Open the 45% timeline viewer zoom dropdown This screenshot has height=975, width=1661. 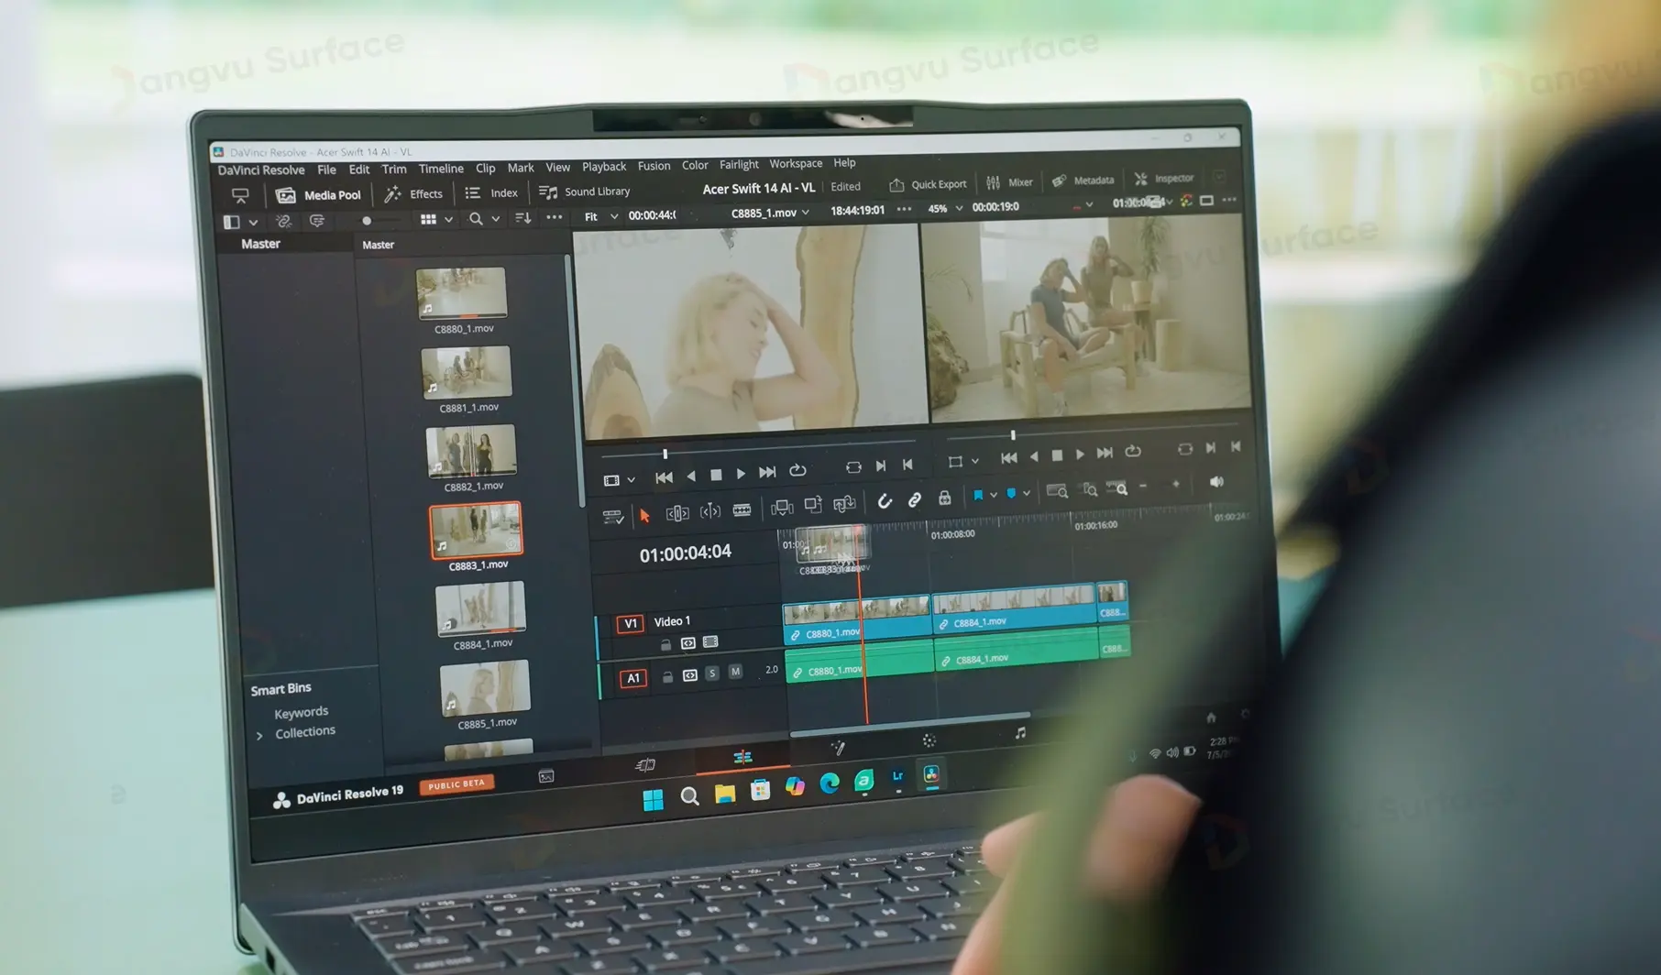pos(945,209)
